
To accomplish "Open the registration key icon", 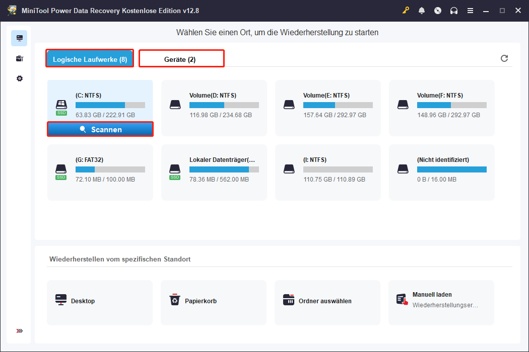I will click(406, 11).
